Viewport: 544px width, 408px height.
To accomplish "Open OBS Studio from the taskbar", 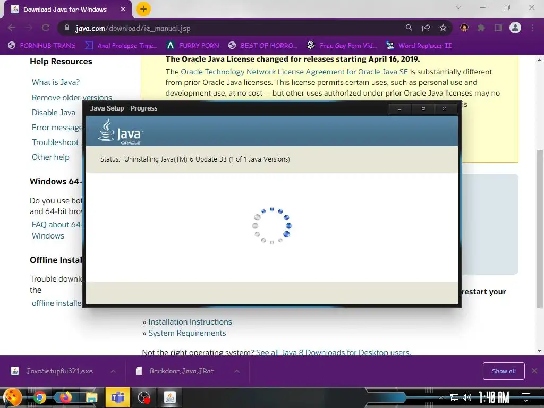I will pos(143,397).
